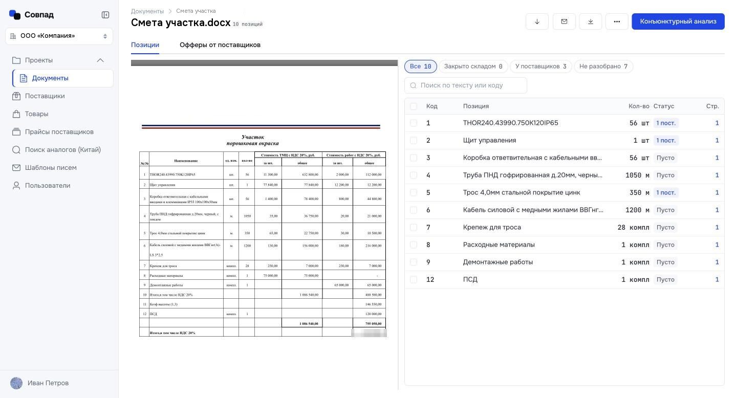Click the magnifier icon beside Поиск аналогов
This screenshot has height=398, width=737.
(x=16, y=150)
